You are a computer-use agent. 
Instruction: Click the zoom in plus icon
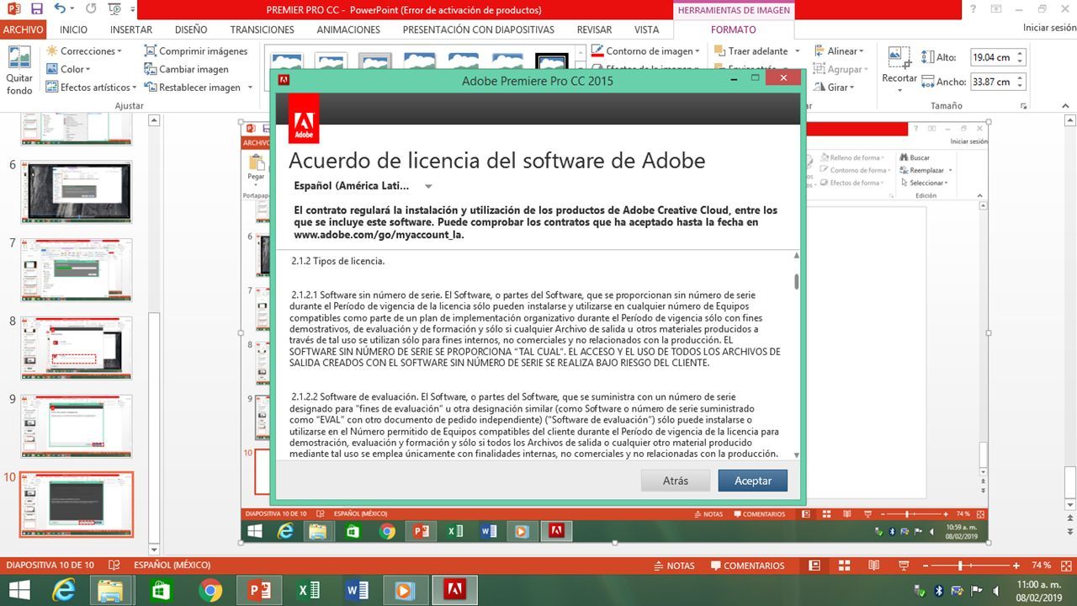pos(1016,566)
